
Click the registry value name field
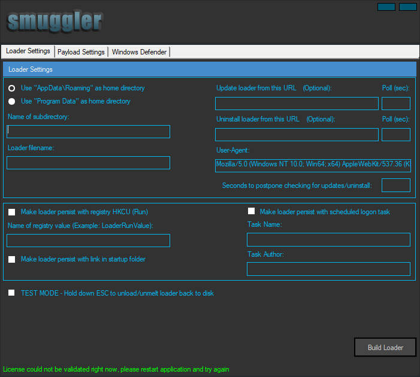point(89,241)
